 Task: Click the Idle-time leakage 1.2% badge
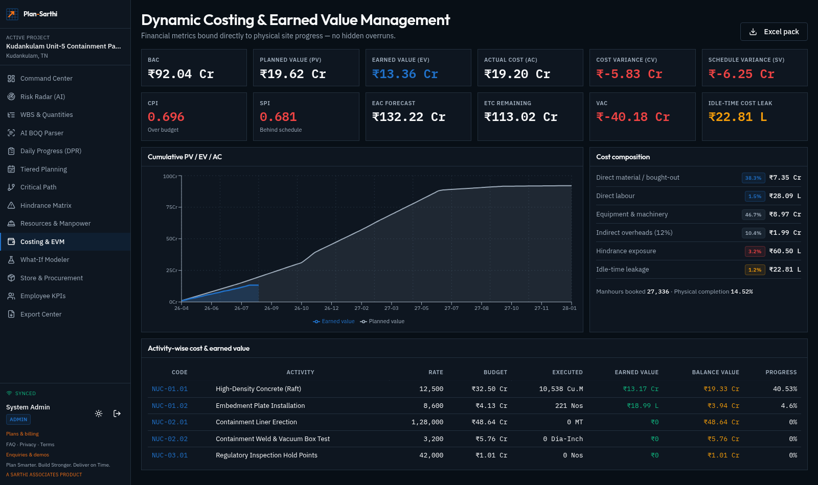pyautogui.click(x=755, y=270)
